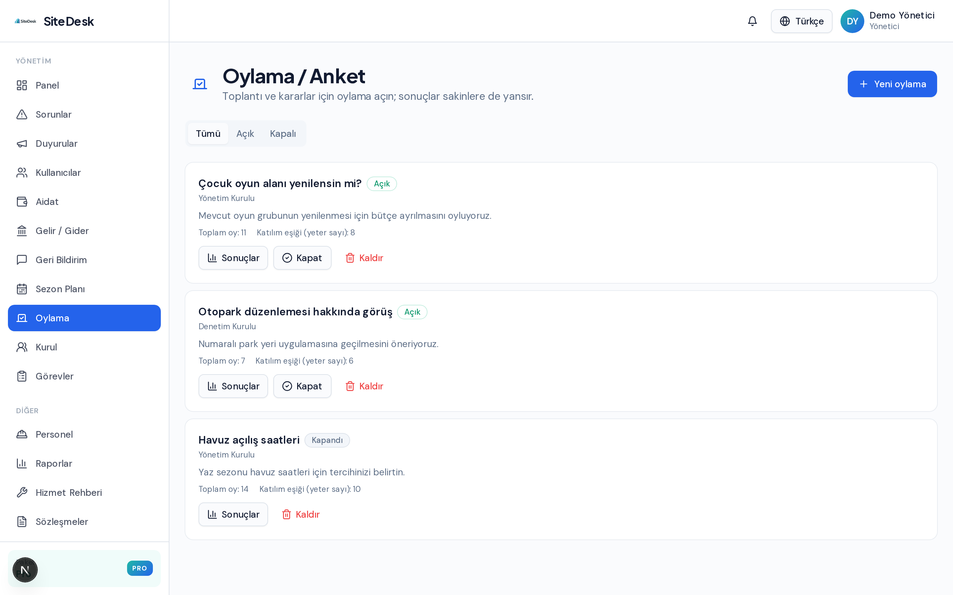Close the Otopark düzenlemesi poll with Kapat
This screenshot has width=953, height=595.
click(302, 386)
